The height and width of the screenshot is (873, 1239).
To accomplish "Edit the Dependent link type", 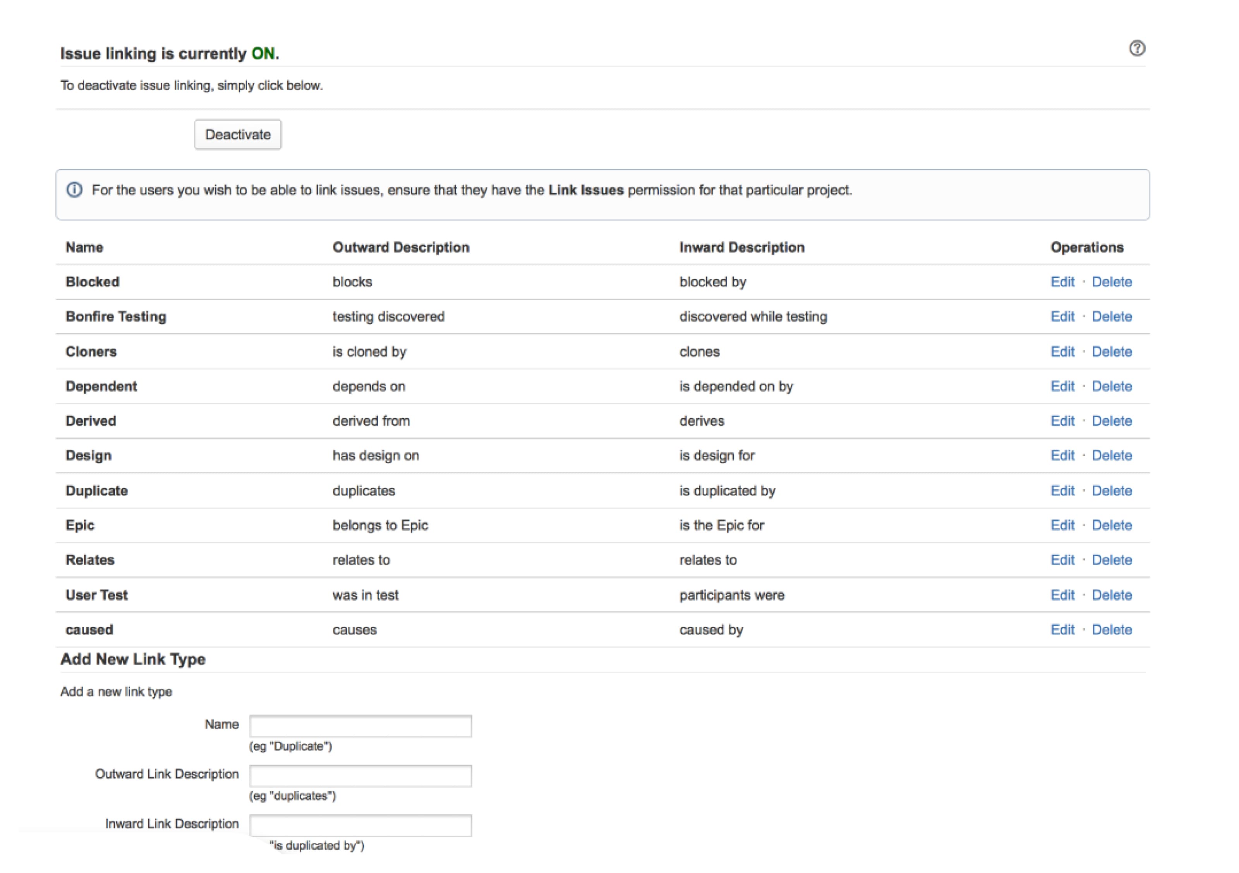I will coord(1062,386).
